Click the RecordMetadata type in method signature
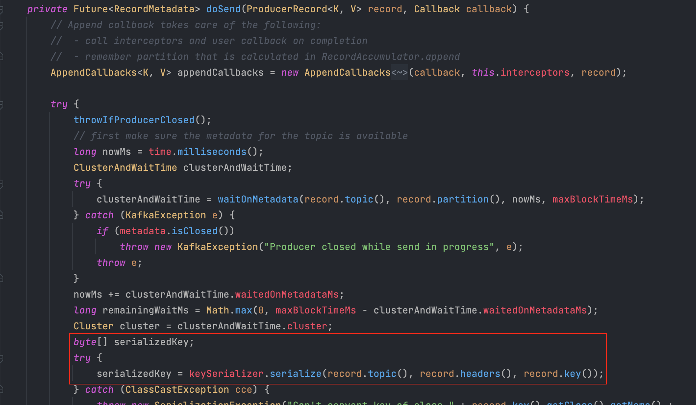 [x=154, y=9]
